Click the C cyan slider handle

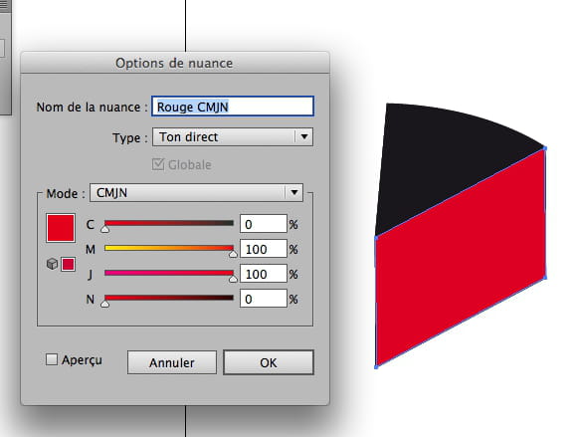click(x=105, y=229)
